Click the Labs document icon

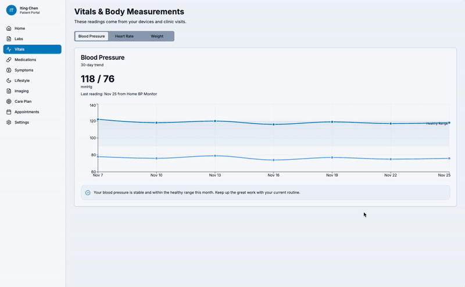point(9,39)
